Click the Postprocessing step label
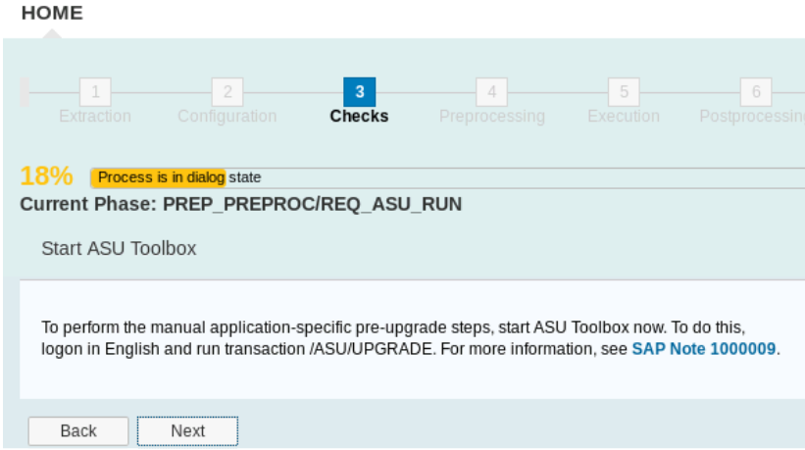Viewport: 805px width, 450px height. point(752,117)
